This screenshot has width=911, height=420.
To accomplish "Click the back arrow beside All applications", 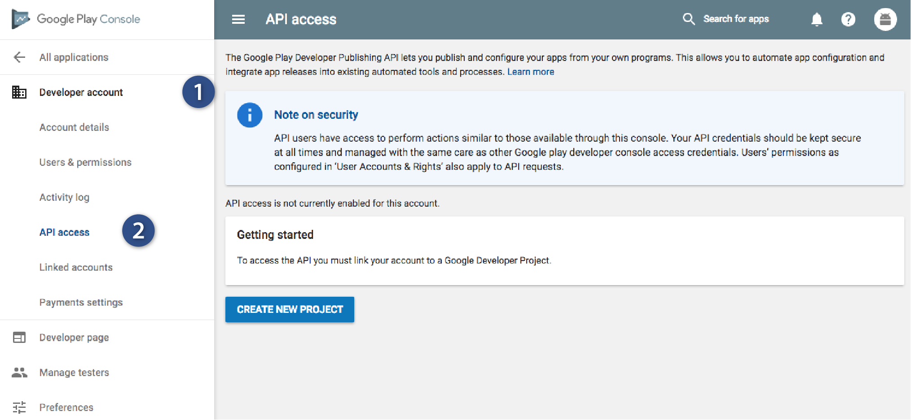I will click(x=19, y=57).
